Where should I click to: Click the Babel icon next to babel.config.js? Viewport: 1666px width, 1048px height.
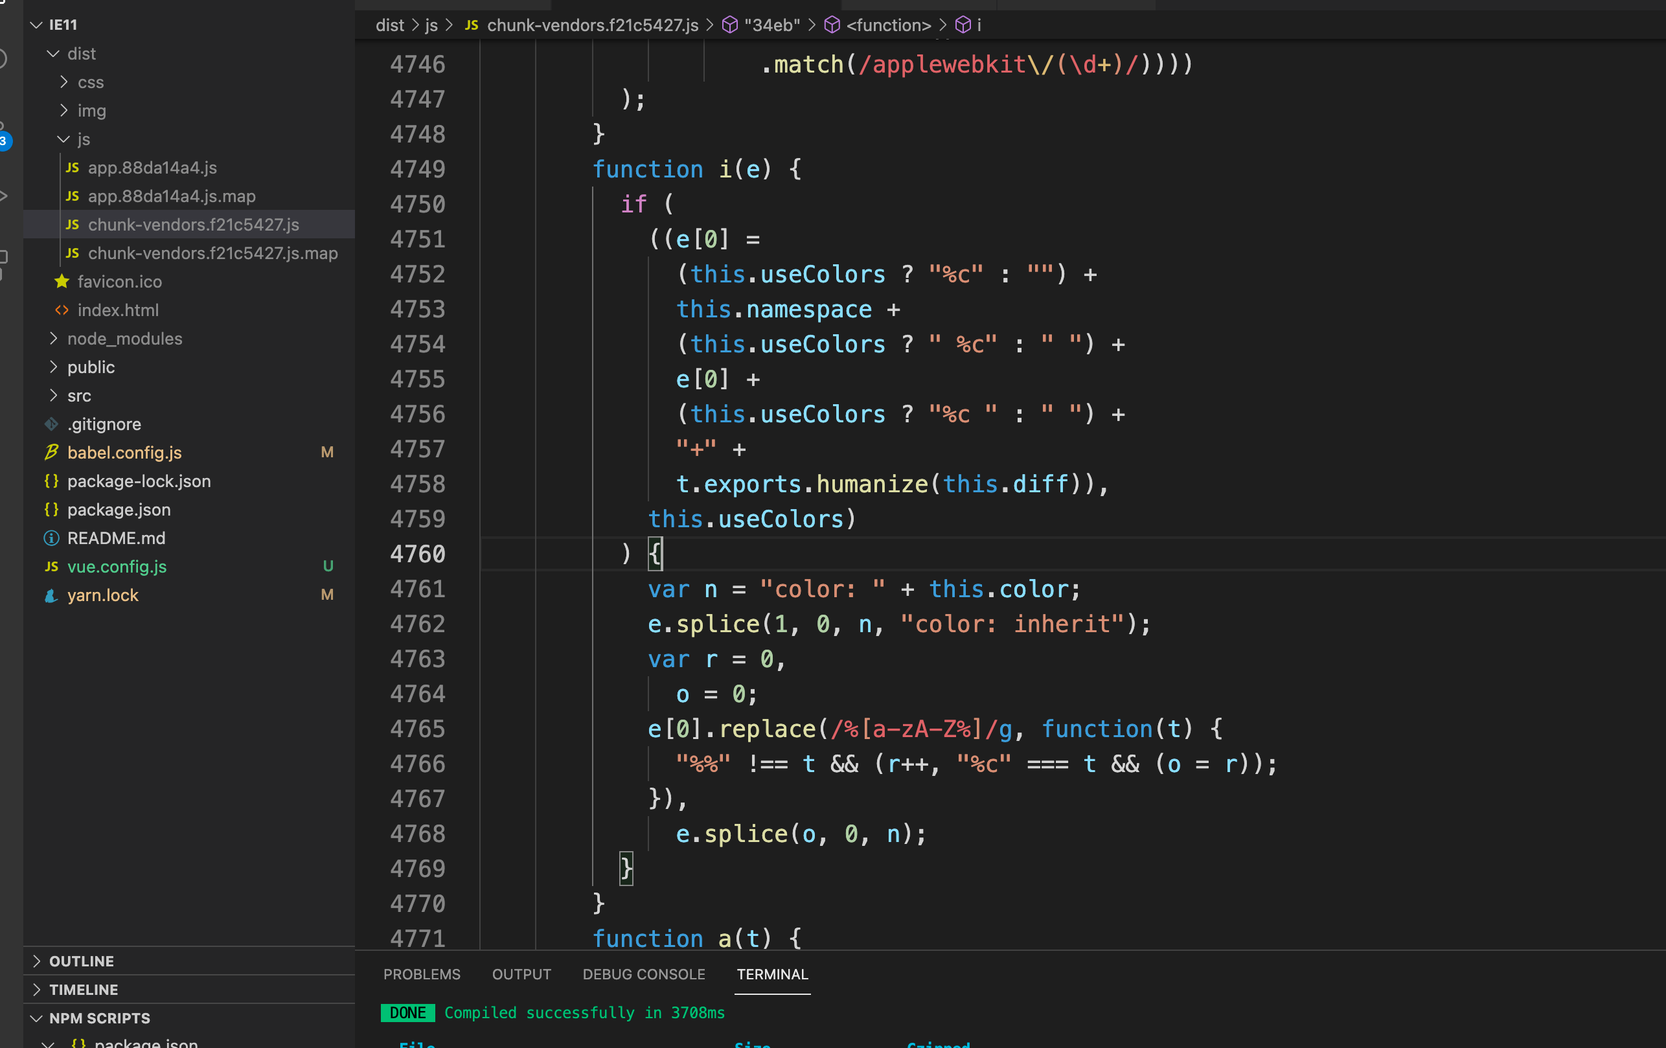pyautogui.click(x=51, y=451)
